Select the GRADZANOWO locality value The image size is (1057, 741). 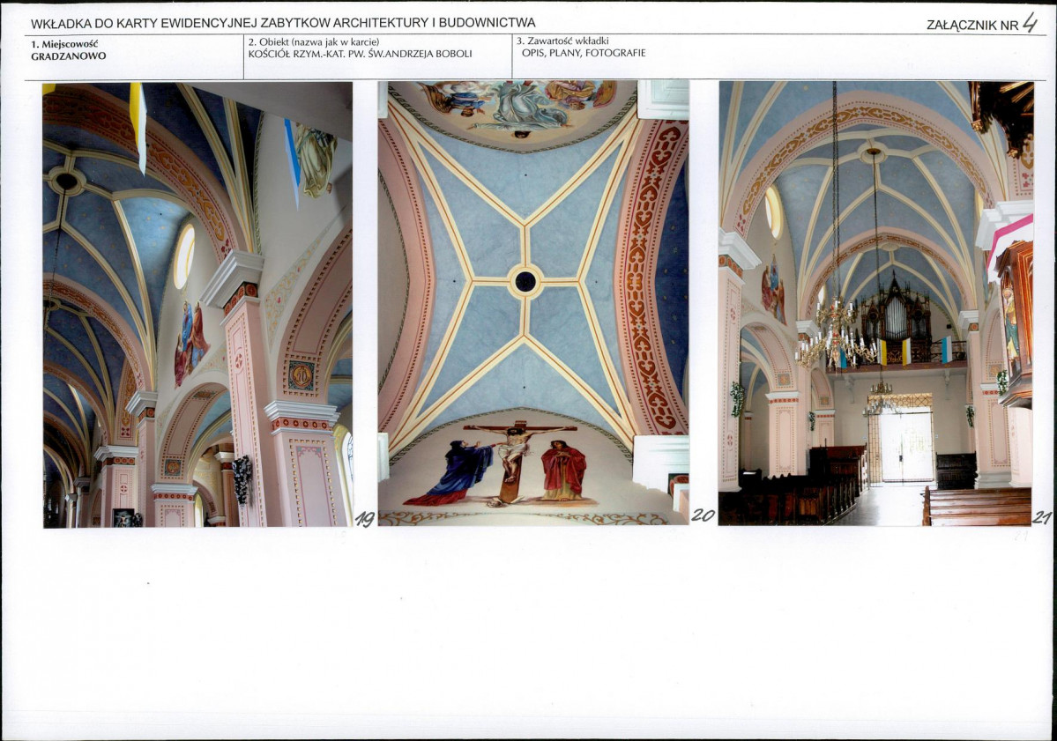click(68, 55)
